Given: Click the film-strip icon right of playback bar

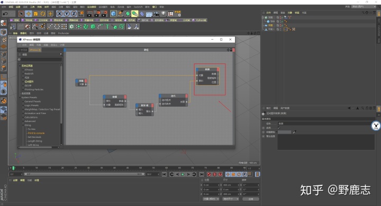Looking at the screenshot, I should [258, 174].
